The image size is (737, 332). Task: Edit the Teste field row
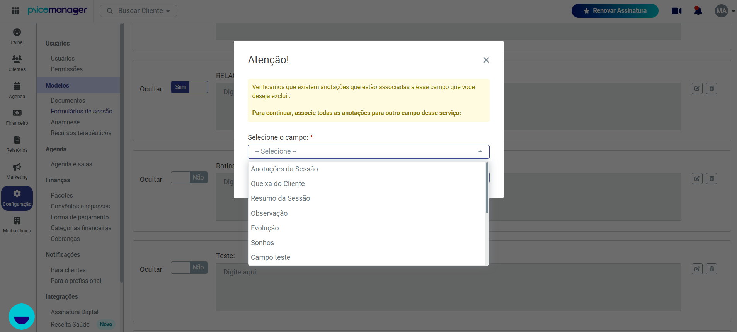697,269
